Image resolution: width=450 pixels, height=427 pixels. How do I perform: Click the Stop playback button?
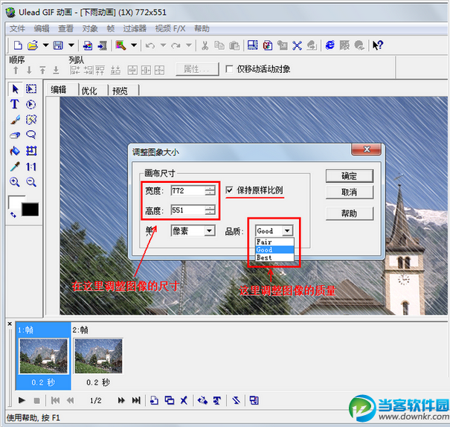point(36,400)
